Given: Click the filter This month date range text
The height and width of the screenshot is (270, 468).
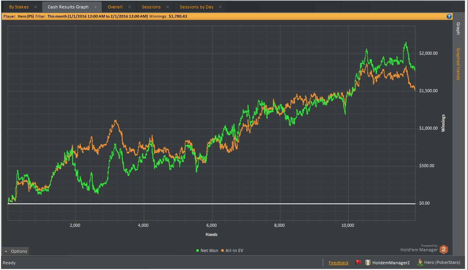Looking at the screenshot, I should click(97, 16).
